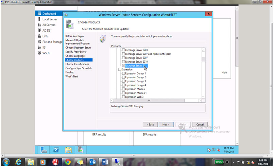Click the products list horizontal scrollbar thumb
Screen dimensions: 274x168
(x=149, y=101)
